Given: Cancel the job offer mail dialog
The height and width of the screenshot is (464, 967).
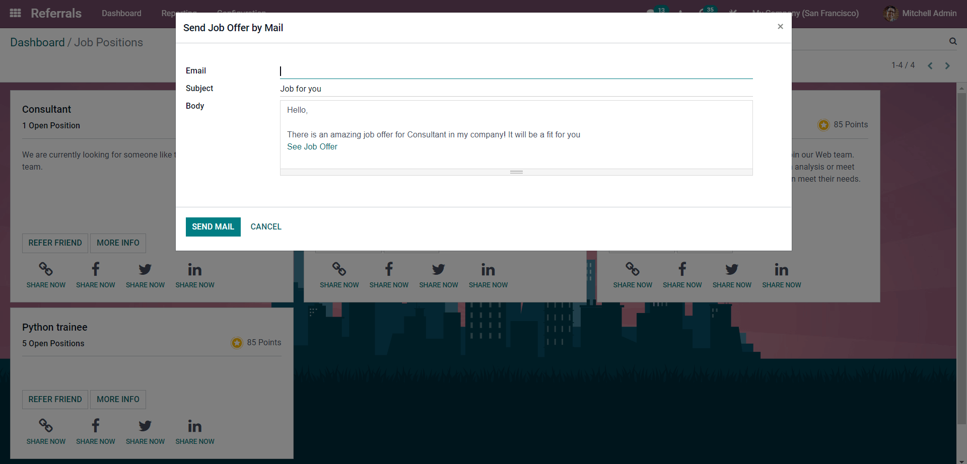Looking at the screenshot, I should coord(266,226).
